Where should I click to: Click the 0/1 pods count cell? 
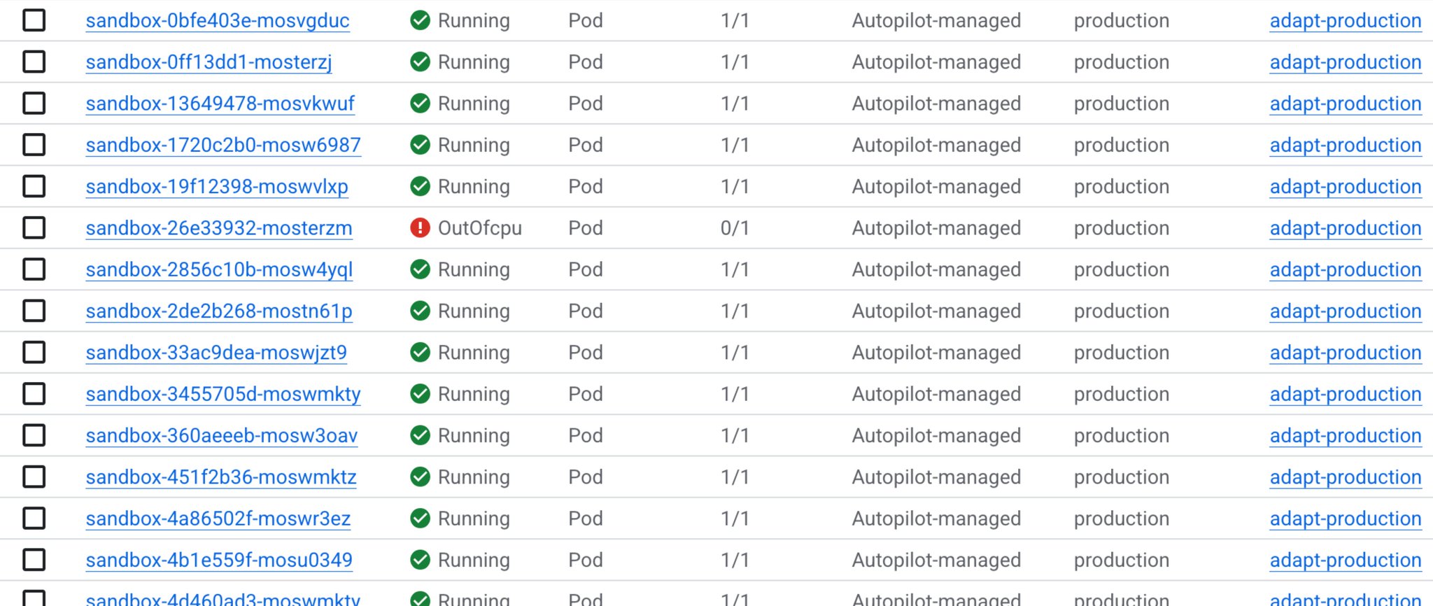(x=735, y=228)
